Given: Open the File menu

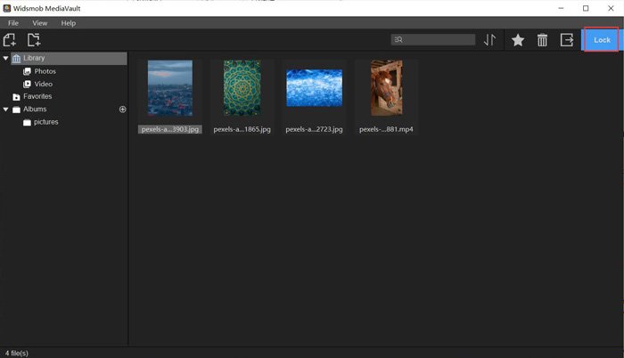Looking at the screenshot, I should (13, 23).
